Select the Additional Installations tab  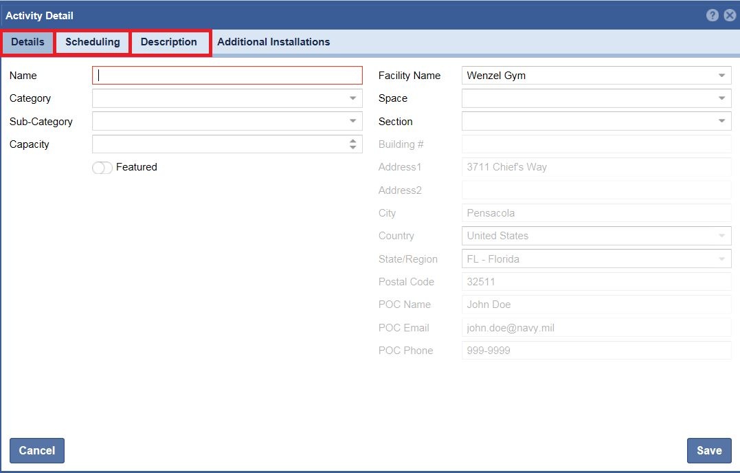point(273,42)
